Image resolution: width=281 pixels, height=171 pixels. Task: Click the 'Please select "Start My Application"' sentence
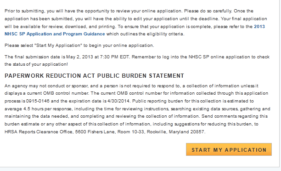[79, 46]
